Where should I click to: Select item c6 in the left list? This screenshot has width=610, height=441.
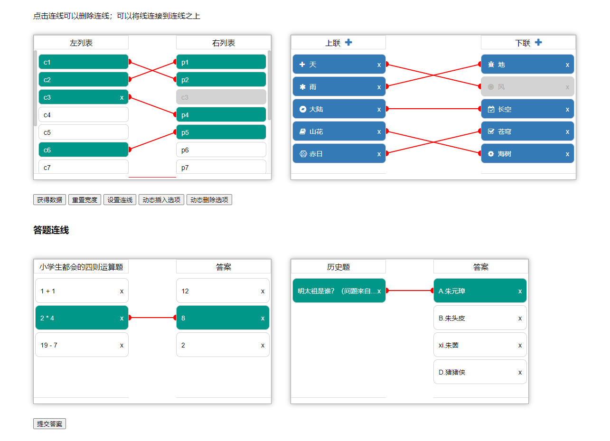tap(84, 150)
